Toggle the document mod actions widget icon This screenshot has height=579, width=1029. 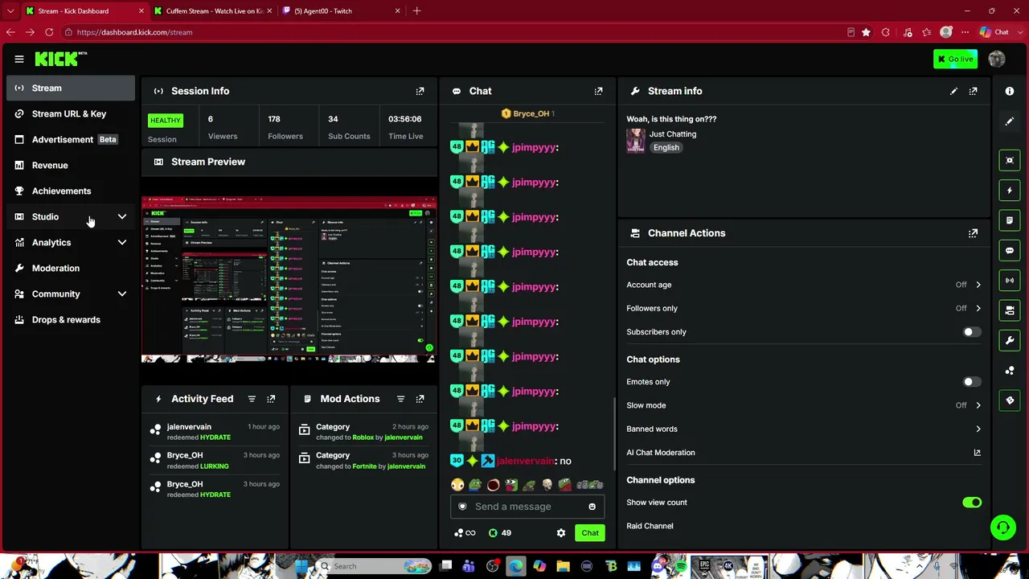[1010, 220]
